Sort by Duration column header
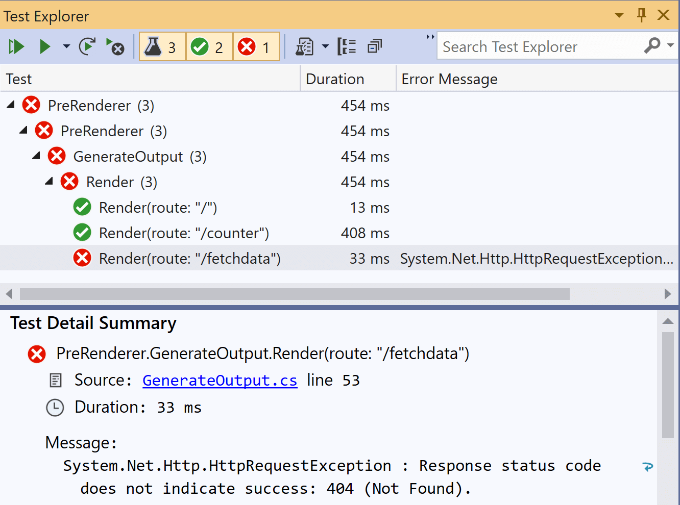The width and height of the screenshot is (680, 505). 348,79
